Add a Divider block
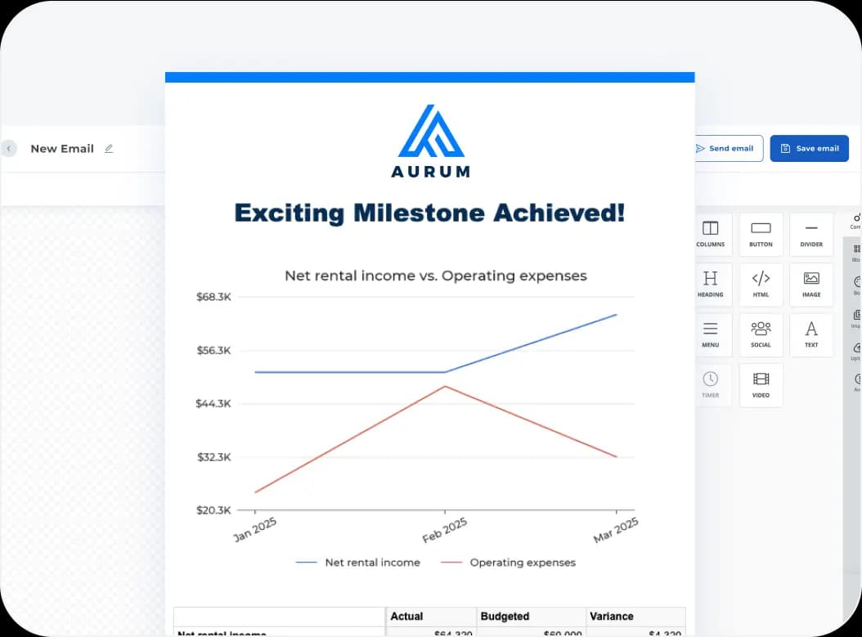Image resolution: width=862 pixels, height=637 pixels. coord(810,235)
